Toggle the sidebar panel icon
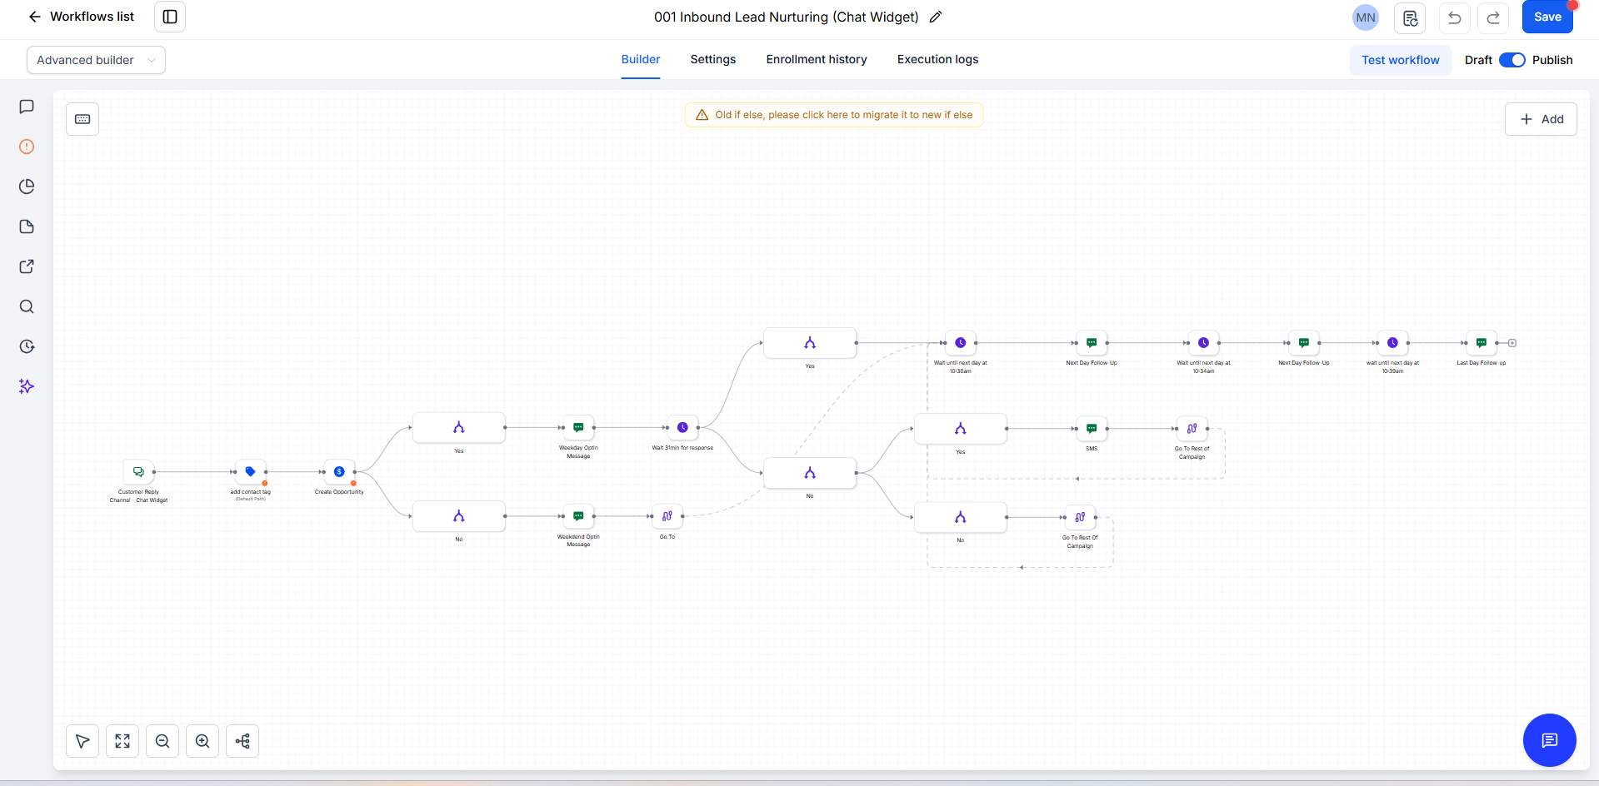Image resolution: width=1599 pixels, height=786 pixels. (170, 17)
